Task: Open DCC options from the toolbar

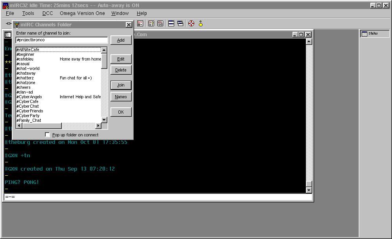Action: click(x=140, y=24)
